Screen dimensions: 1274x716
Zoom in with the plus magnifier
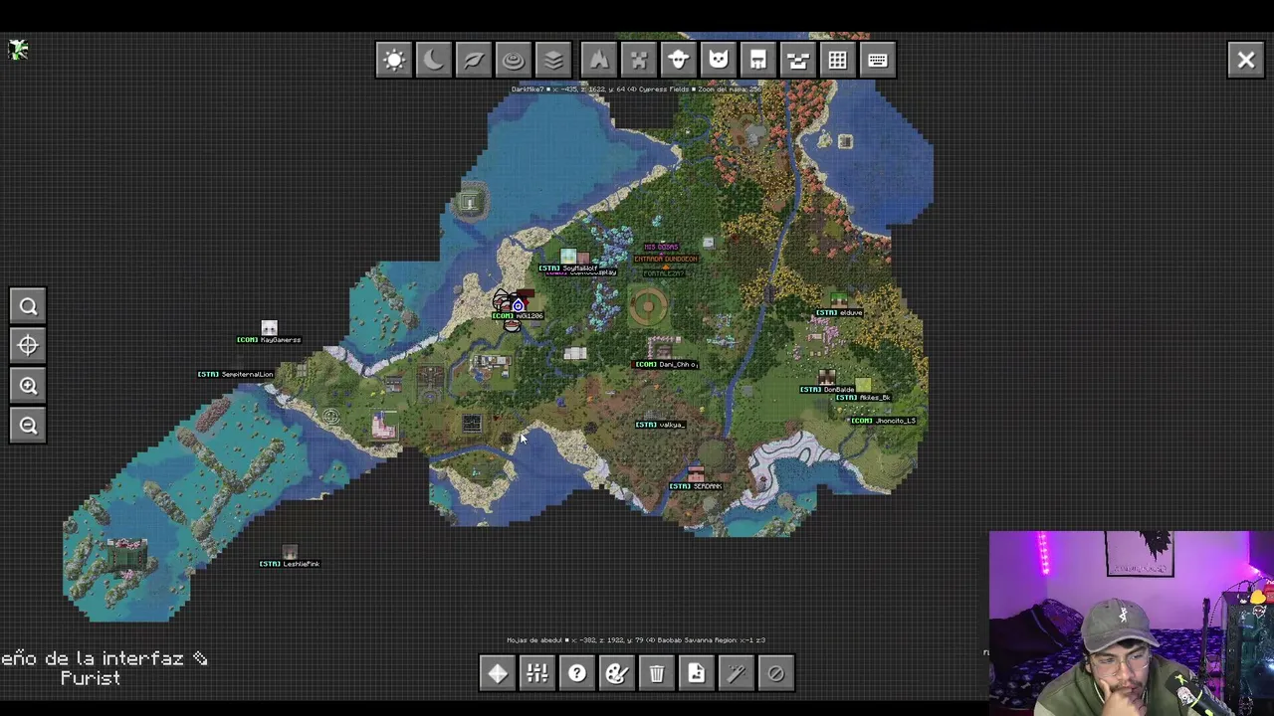tap(28, 386)
